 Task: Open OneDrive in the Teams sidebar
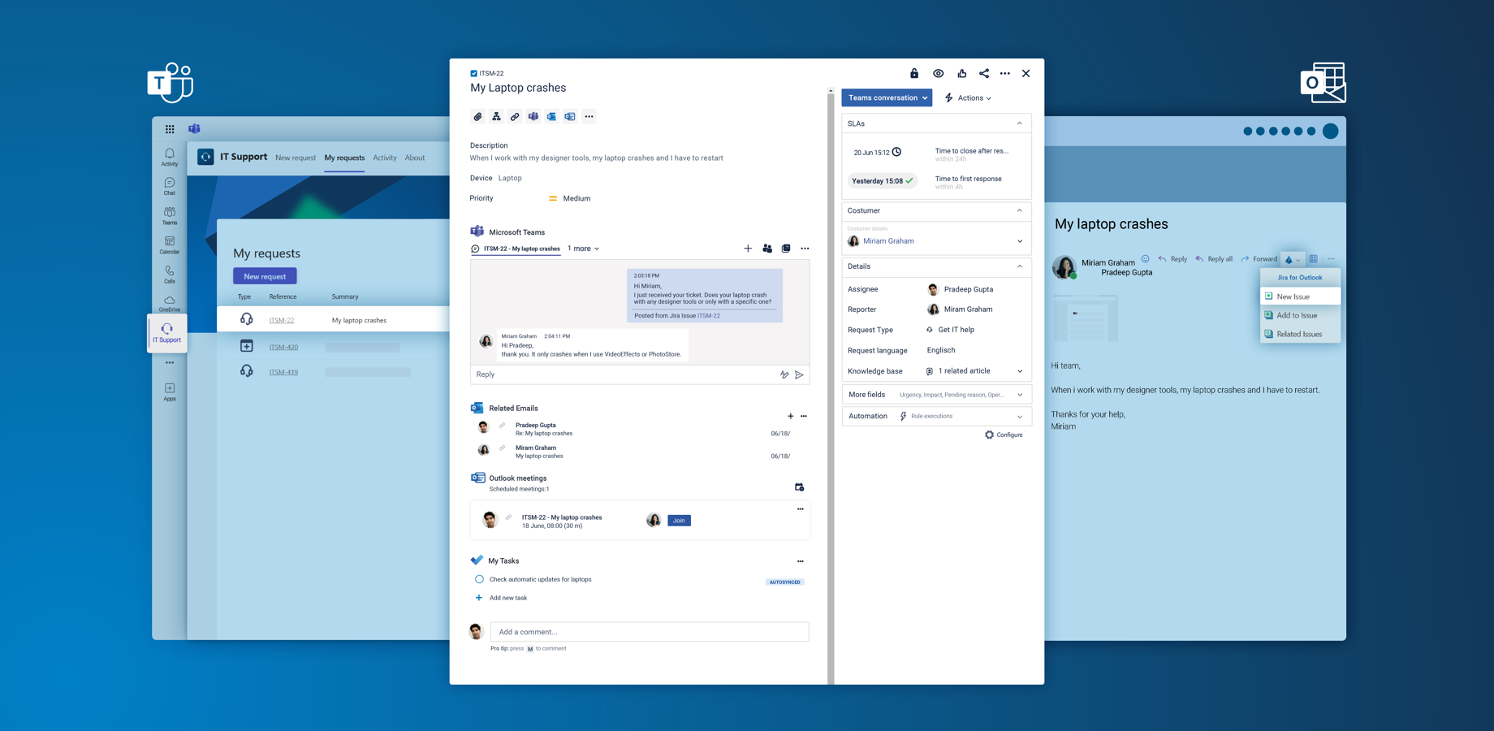[170, 304]
